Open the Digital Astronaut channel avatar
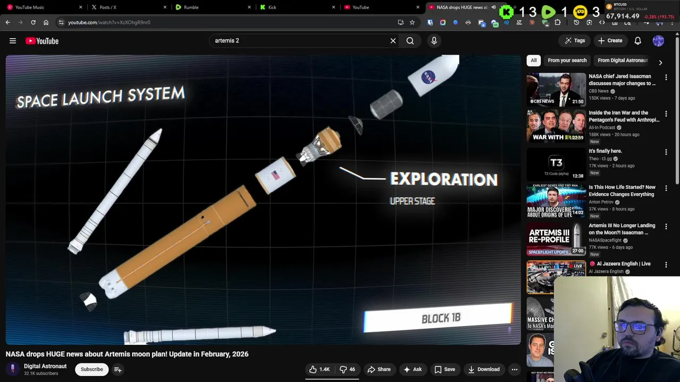The width and height of the screenshot is (680, 382). pos(13,369)
